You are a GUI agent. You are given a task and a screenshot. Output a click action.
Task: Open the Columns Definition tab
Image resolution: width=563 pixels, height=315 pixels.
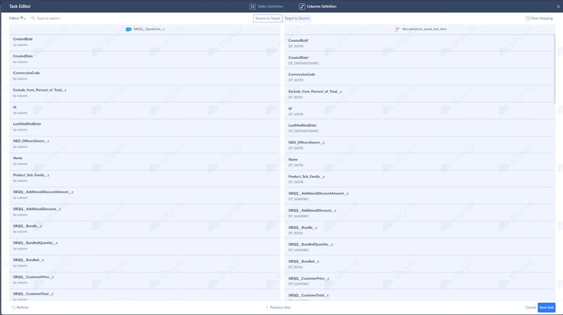[318, 7]
